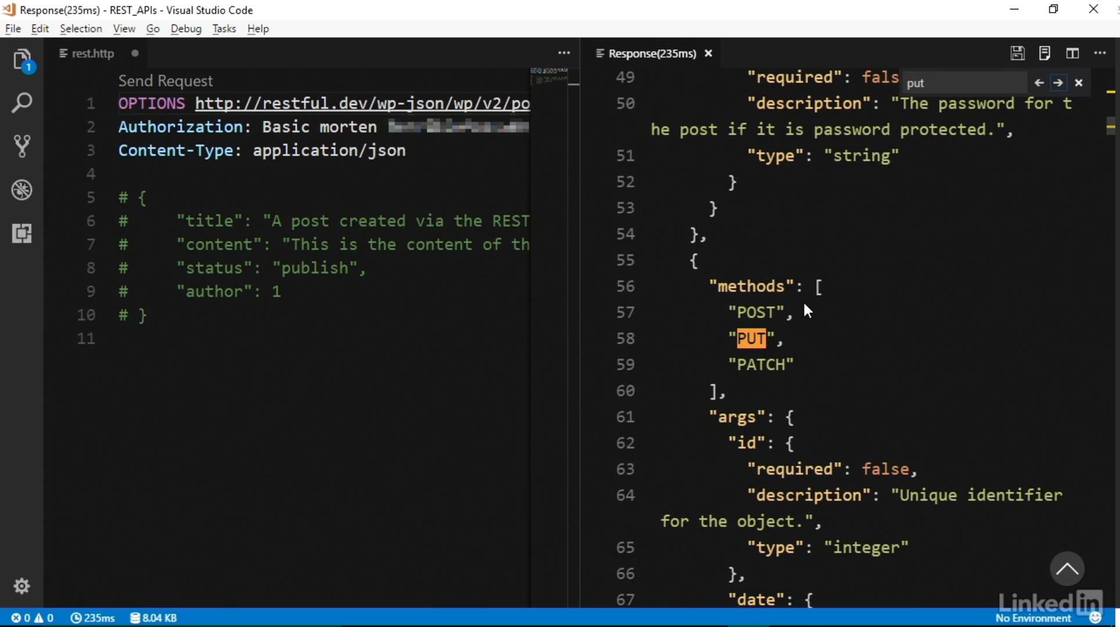Save the full response icon
Image resolution: width=1120 pixels, height=627 pixels.
tap(1017, 53)
